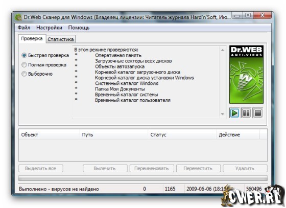Open the Файл menu
The height and width of the screenshot is (208, 286).
click(24, 28)
